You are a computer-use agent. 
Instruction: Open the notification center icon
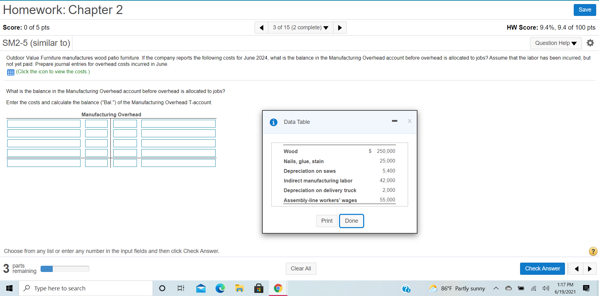point(586,289)
